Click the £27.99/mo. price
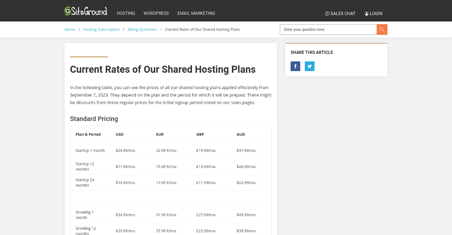 click(206, 215)
